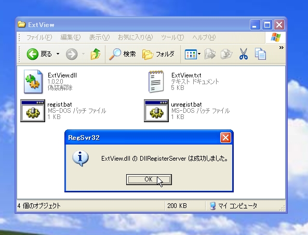Open the ファイル(F) menu

coord(39,37)
